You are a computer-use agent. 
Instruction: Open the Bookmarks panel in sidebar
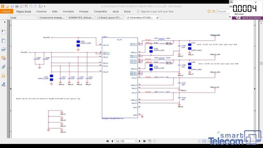point(3,32)
